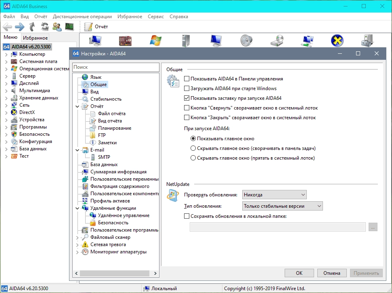Open the SMTP server settings item

100,157
